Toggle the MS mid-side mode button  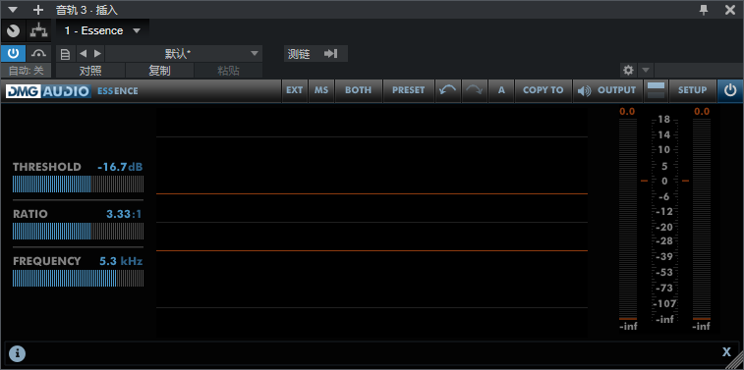321,90
